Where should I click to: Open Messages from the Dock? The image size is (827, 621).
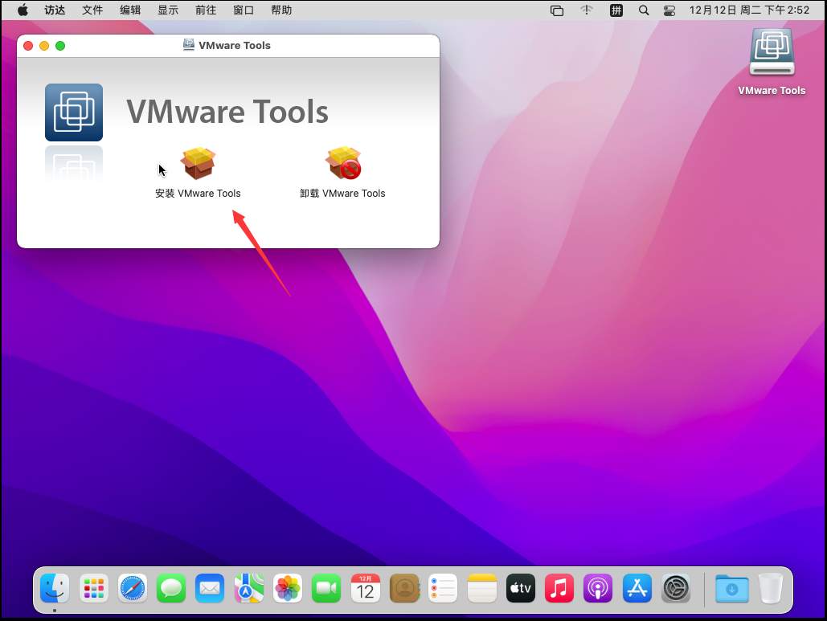(171, 588)
